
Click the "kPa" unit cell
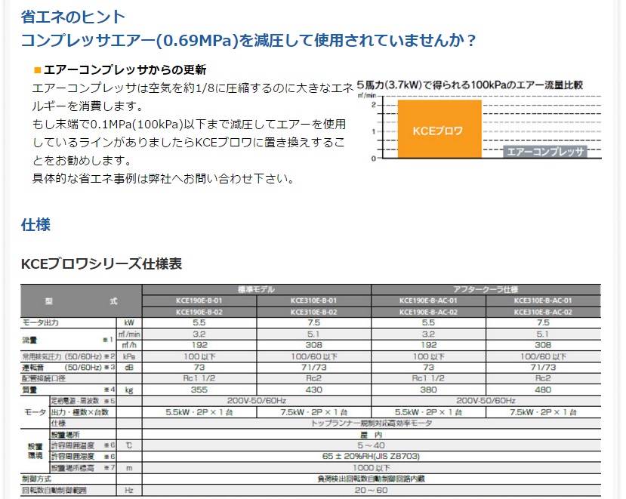click(129, 356)
